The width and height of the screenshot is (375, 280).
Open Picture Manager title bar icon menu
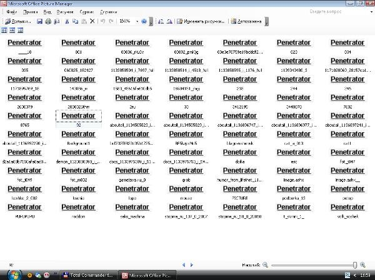pyautogui.click(x=4, y=3)
